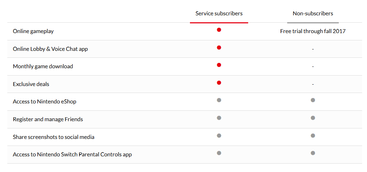Click subscribers gray dot for Nintendo eShop access
Viewport: 367px width, 172px height.
click(219, 100)
